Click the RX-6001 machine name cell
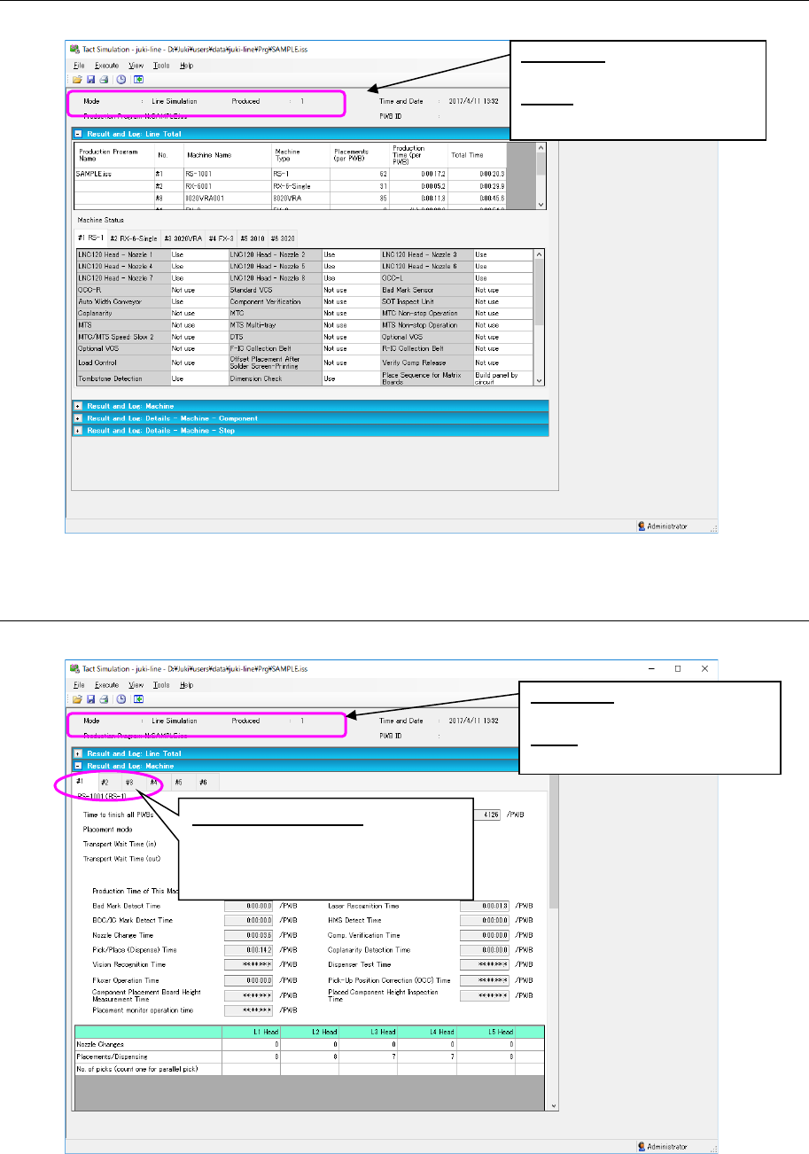 [x=228, y=186]
